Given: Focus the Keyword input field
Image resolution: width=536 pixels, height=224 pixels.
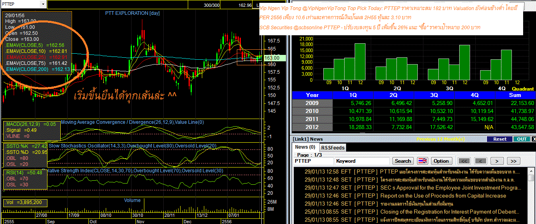Looking at the screenshot, I should click(x=362, y=161).
